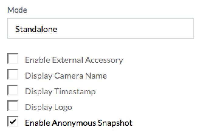Click the Display Camera Name label
Screen dimensions: 200x133
click(x=66, y=76)
